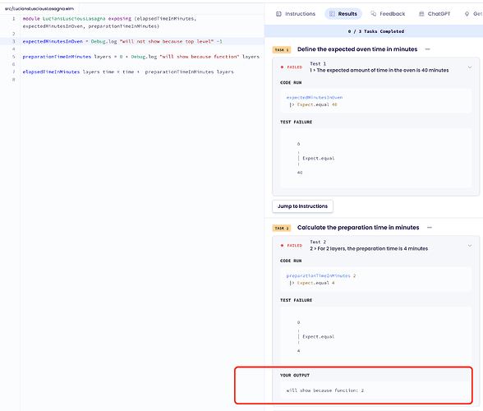Click expectedMinutesInOven in Test 1 code run
483x411 pixels.
(x=315, y=98)
